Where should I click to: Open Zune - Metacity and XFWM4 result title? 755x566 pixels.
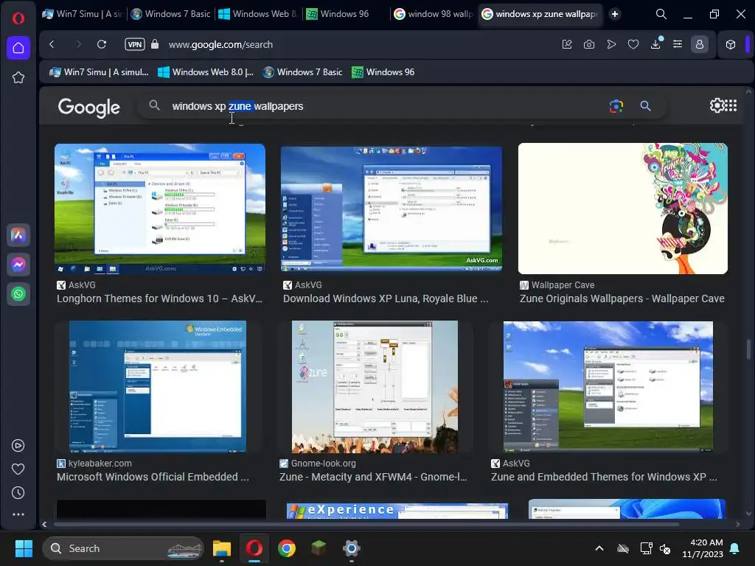(373, 477)
